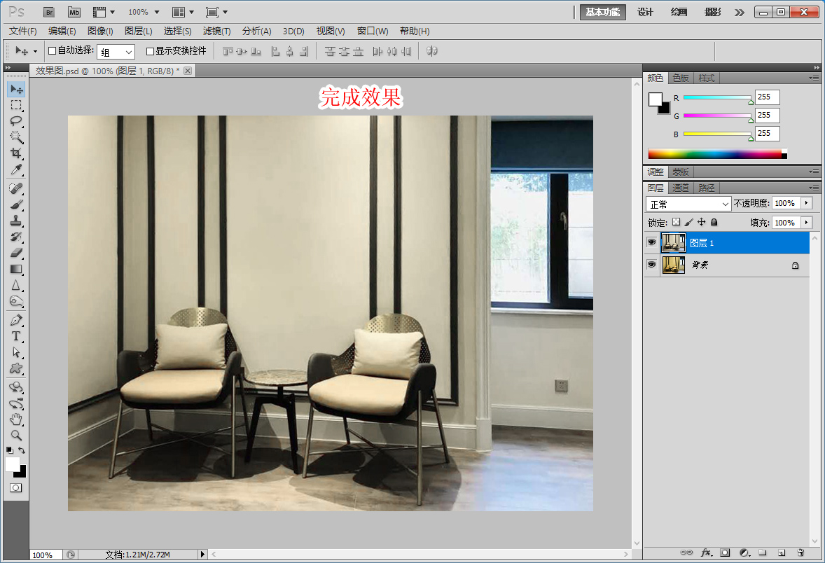Open the layer blend mode dropdown 正常

(x=688, y=204)
